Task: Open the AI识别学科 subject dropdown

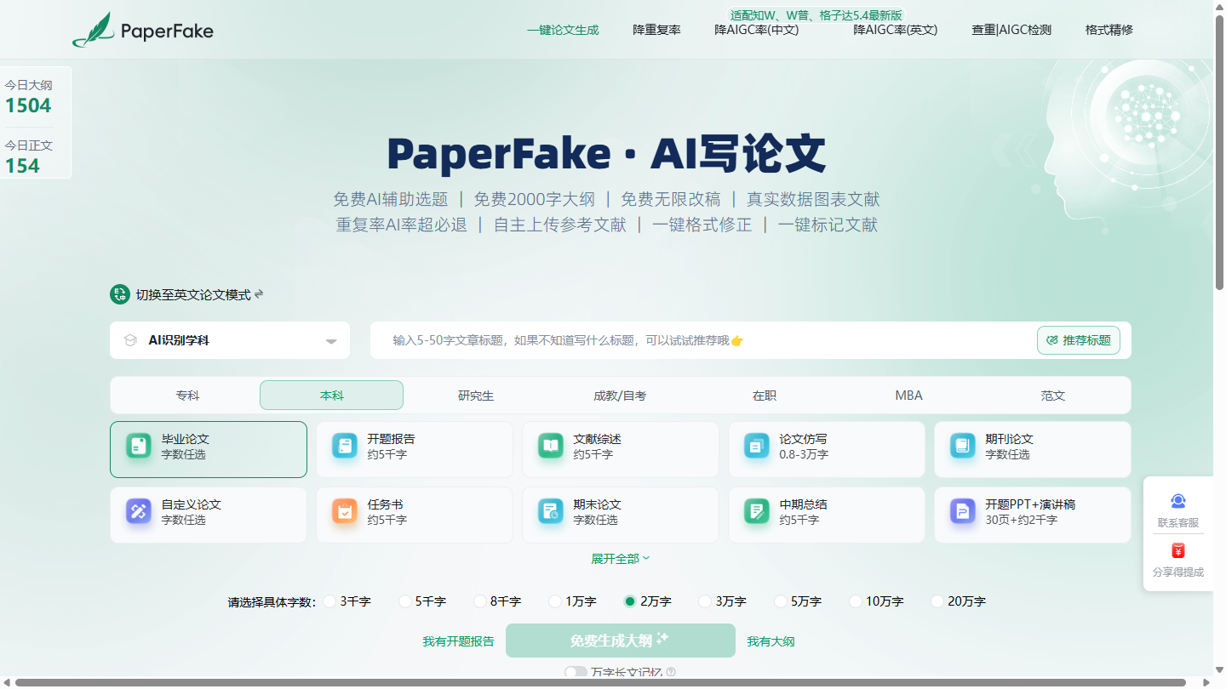Action: point(230,340)
